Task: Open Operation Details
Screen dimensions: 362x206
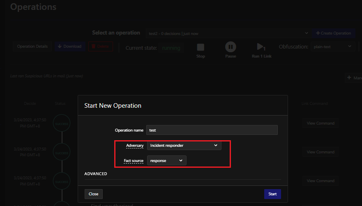Action: point(32,46)
